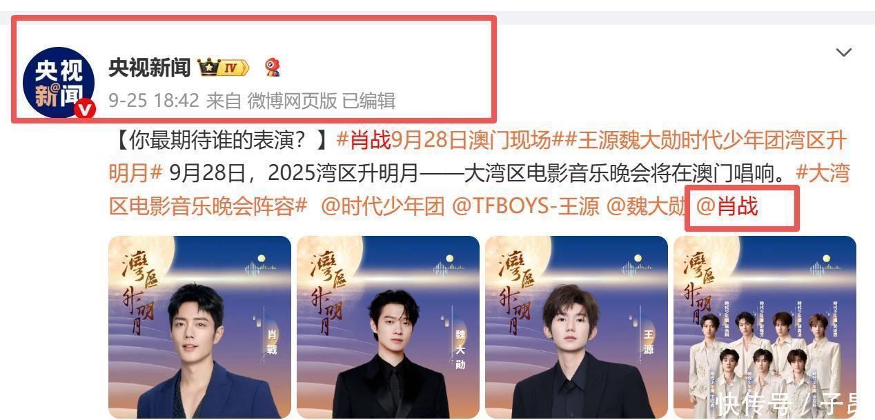This screenshot has width=875, height=420.
Task: Click the 已编辑 edited label
Action: pyautogui.click(x=369, y=101)
